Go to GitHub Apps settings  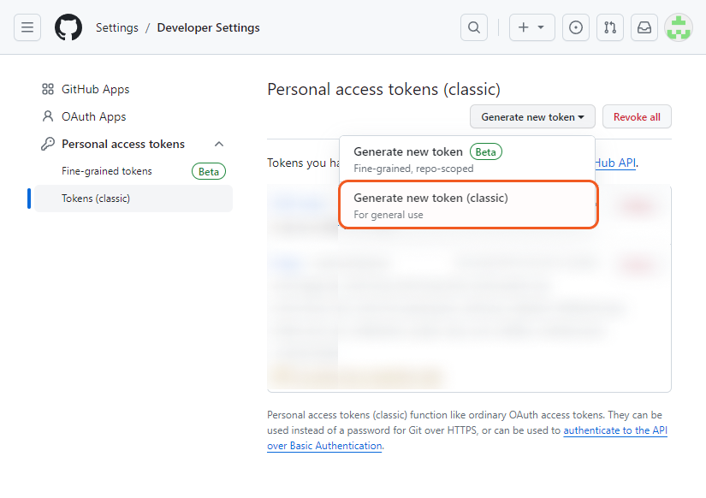click(x=95, y=89)
